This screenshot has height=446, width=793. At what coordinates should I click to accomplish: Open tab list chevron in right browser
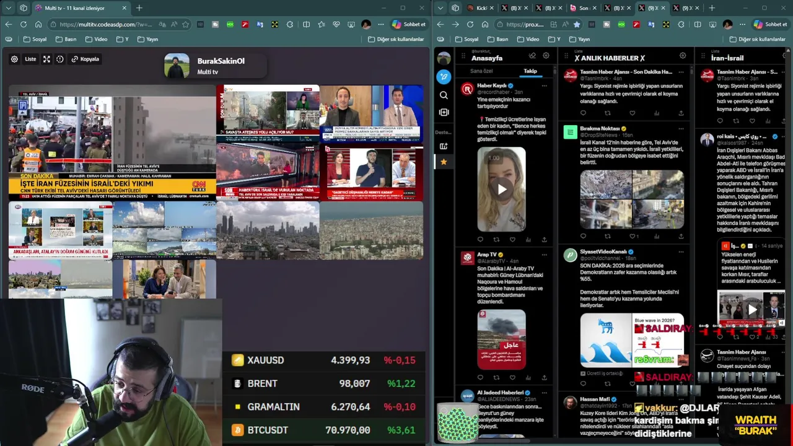440,8
